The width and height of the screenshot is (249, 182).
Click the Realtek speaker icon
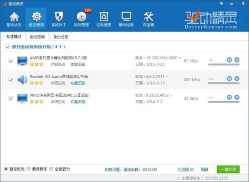click(22, 80)
